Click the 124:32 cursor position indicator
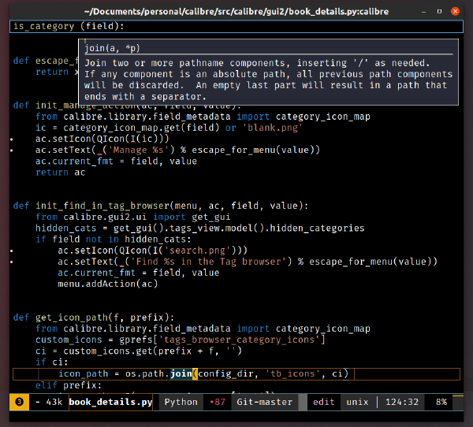 (x=402, y=402)
